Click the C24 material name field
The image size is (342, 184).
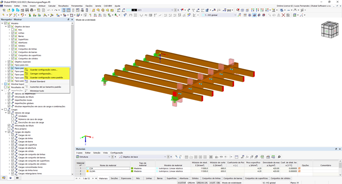pos(108,168)
